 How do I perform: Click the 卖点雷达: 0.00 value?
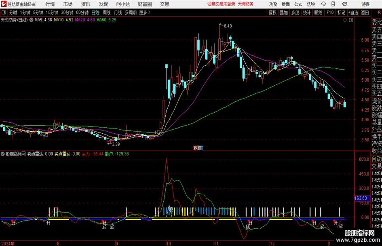(40, 154)
